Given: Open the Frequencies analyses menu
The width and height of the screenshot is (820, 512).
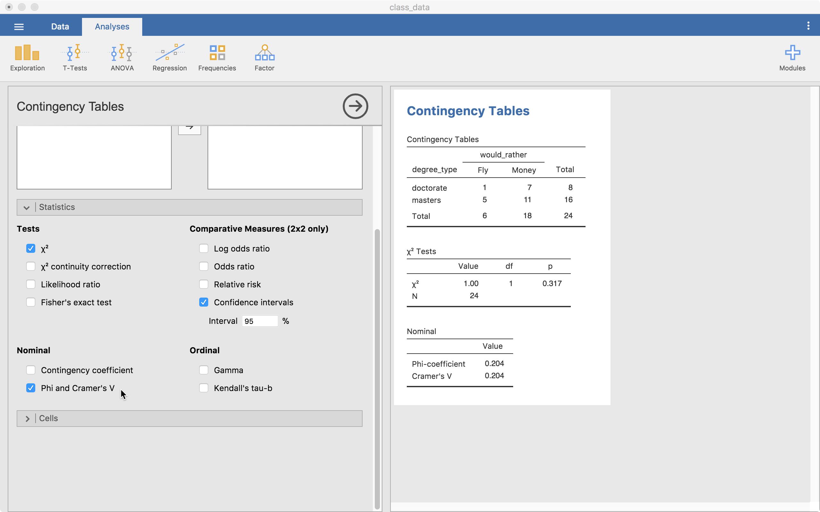Looking at the screenshot, I should tap(217, 58).
